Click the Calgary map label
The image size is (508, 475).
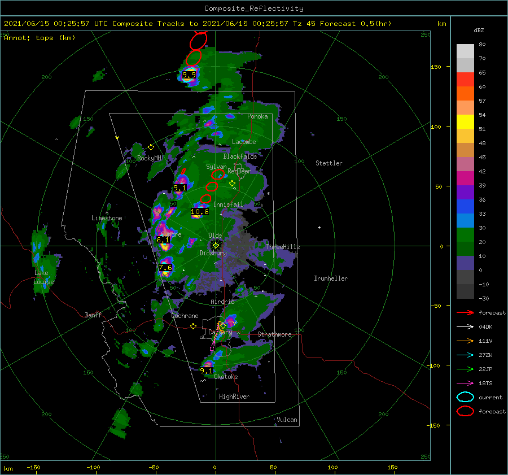tap(220, 332)
